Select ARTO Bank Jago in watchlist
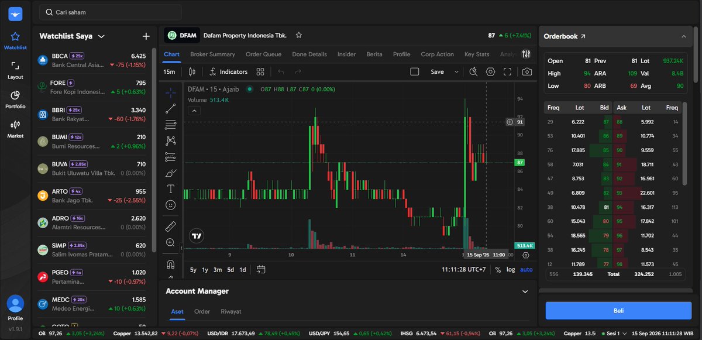Screen dimensions: 702x340 (x=92, y=195)
